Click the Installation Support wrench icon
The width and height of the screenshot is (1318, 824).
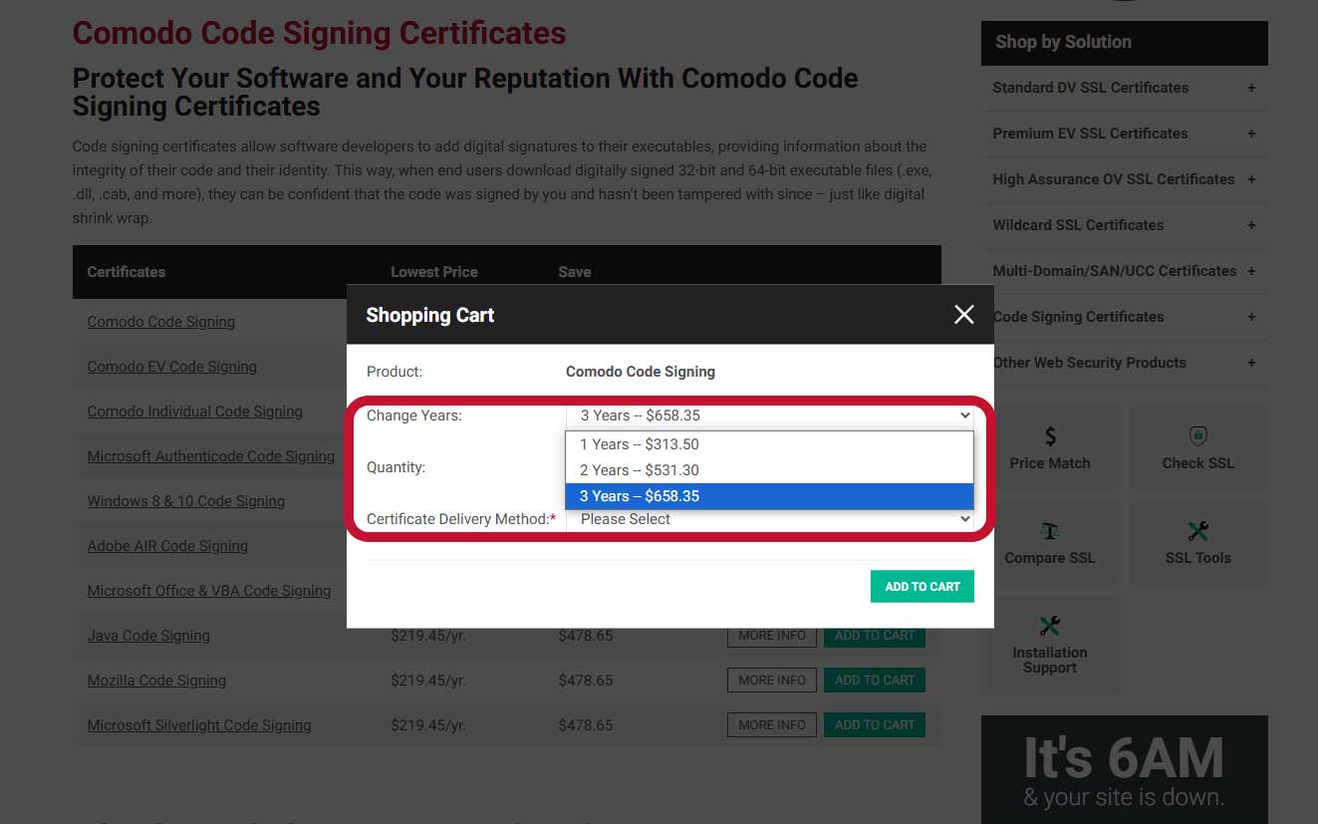click(1050, 626)
